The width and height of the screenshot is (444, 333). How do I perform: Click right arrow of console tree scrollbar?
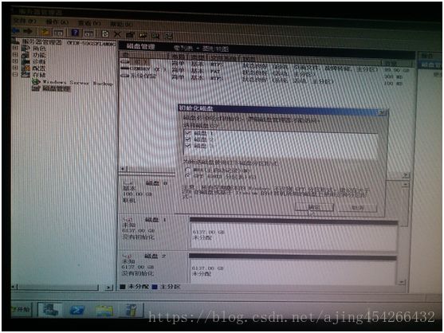(108, 288)
